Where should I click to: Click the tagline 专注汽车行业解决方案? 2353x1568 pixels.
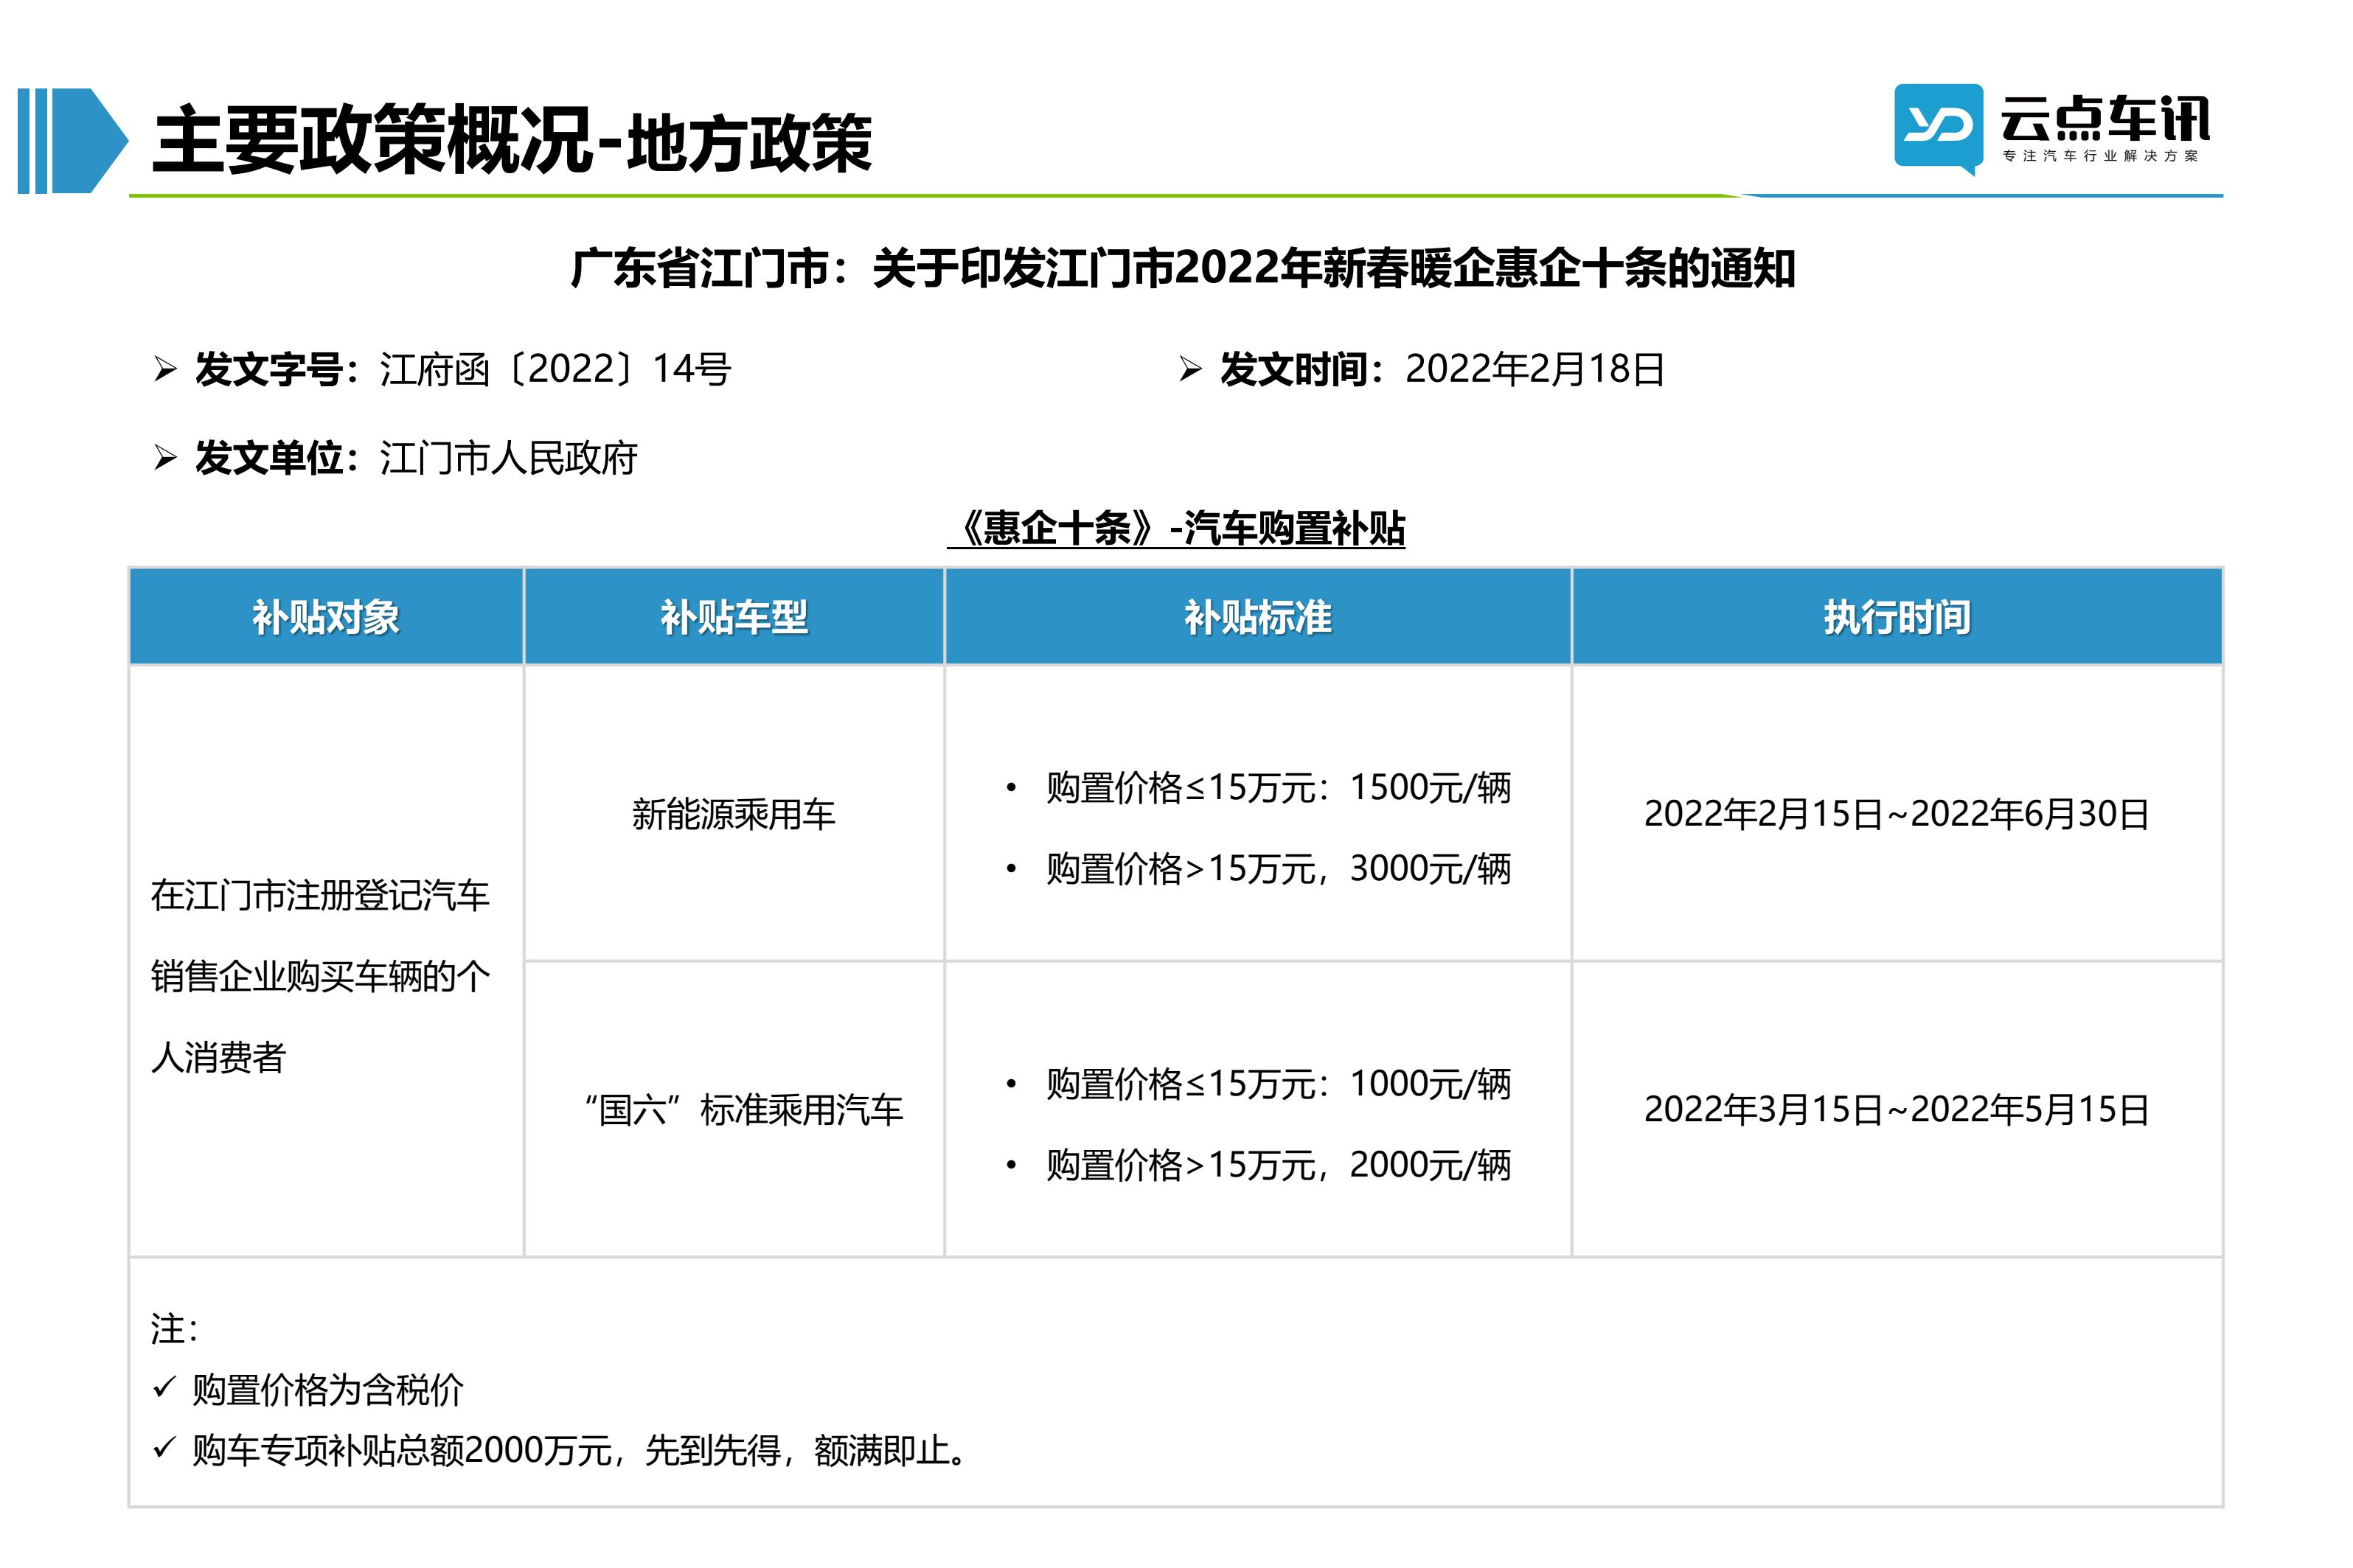coord(2100,156)
